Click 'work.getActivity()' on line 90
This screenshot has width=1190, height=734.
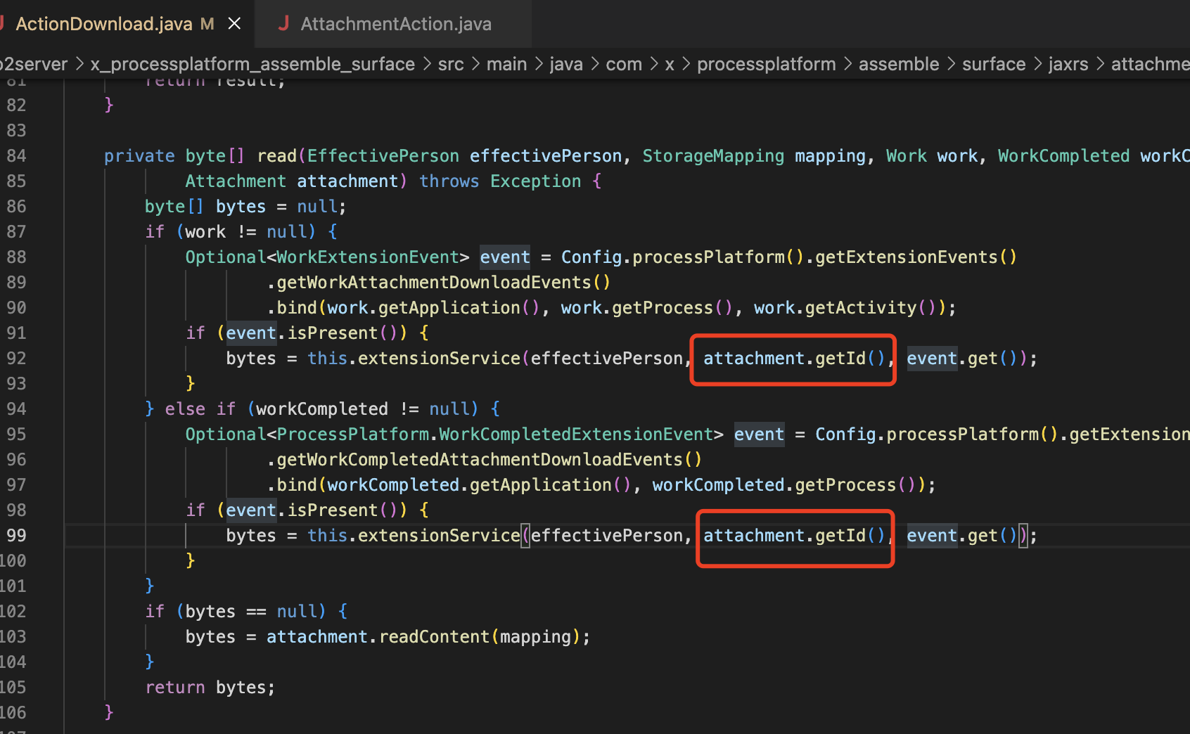[x=845, y=308]
